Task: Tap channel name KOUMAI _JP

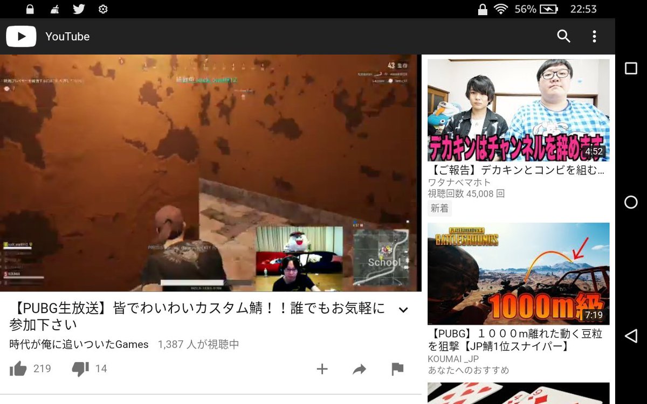Action: point(453,359)
